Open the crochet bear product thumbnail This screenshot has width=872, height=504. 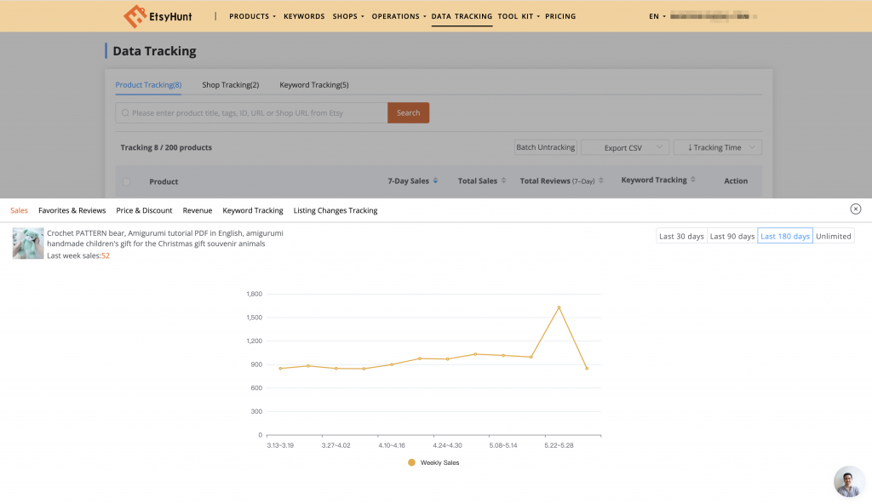coord(28,243)
